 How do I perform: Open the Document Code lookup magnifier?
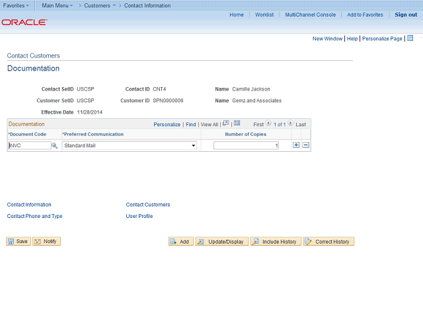coord(54,145)
